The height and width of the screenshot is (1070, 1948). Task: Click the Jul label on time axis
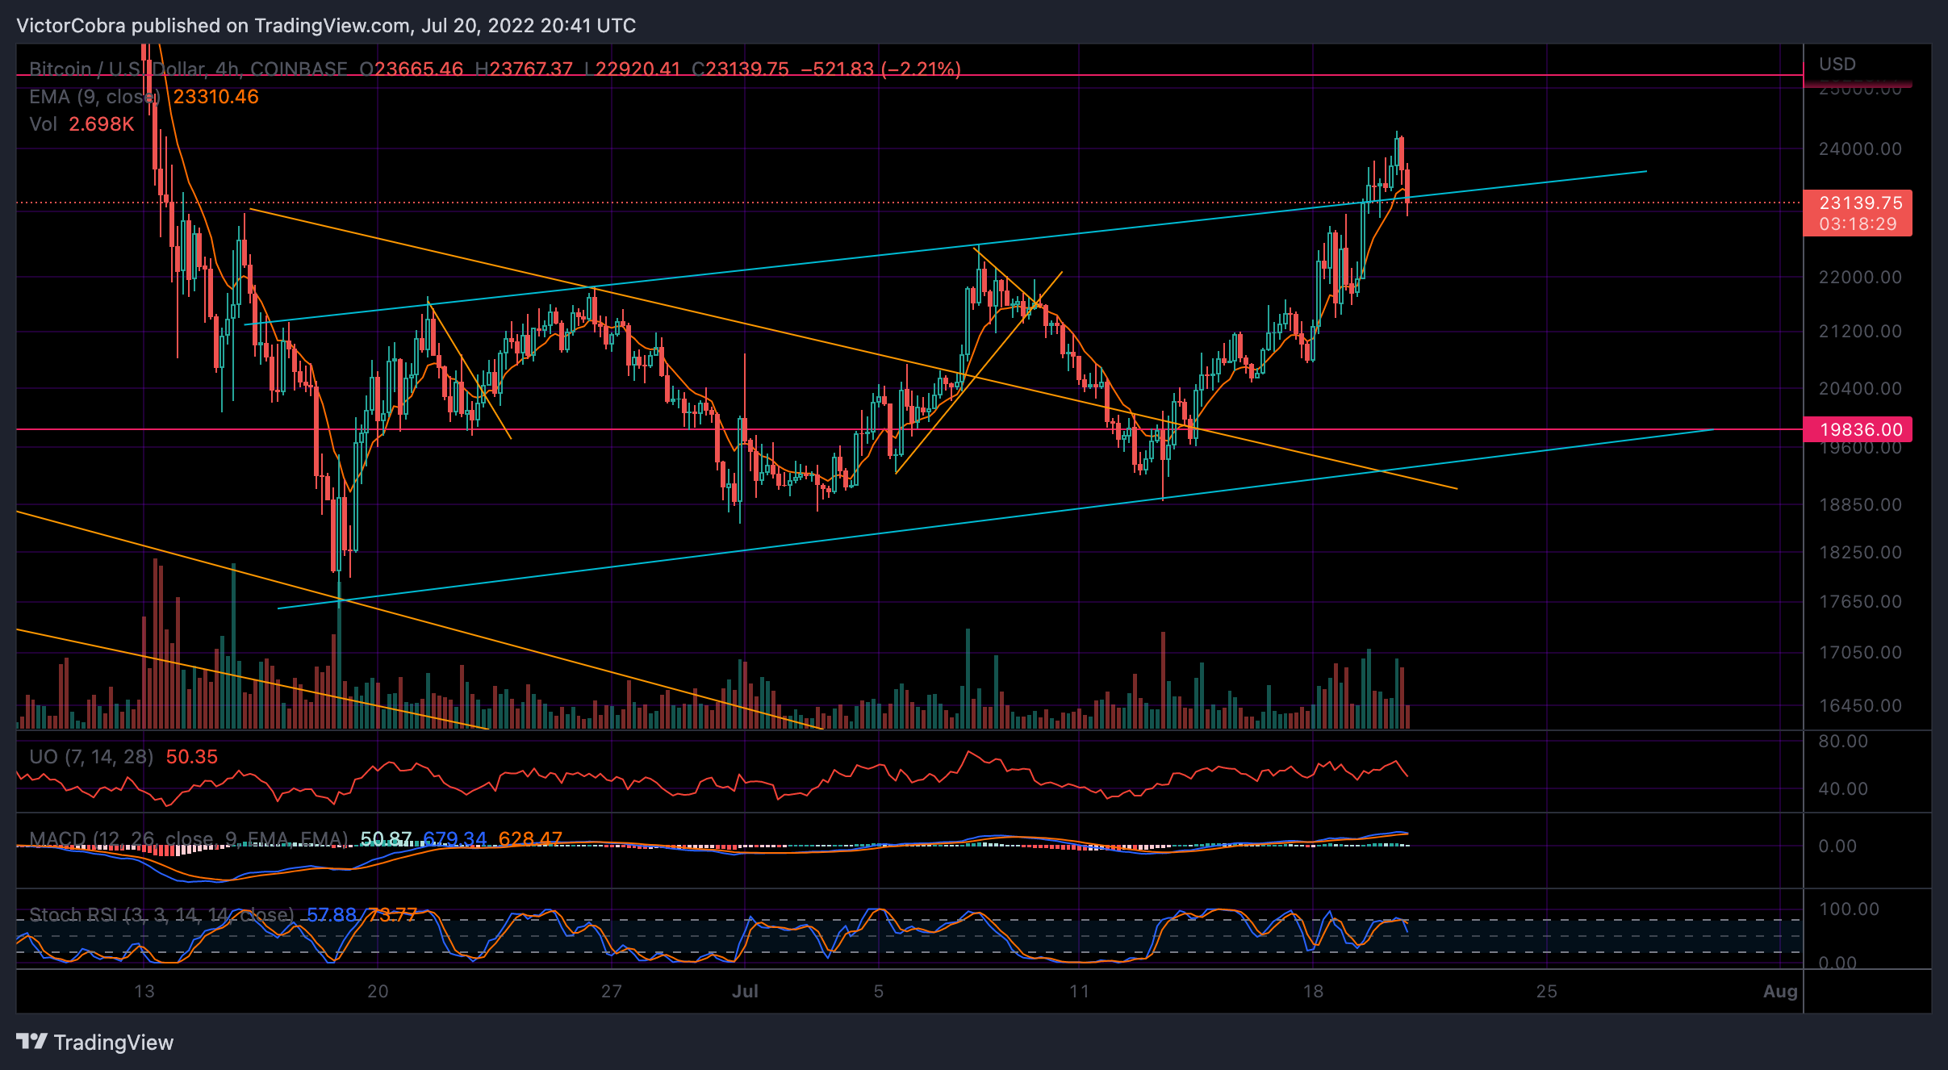pyautogui.click(x=745, y=992)
